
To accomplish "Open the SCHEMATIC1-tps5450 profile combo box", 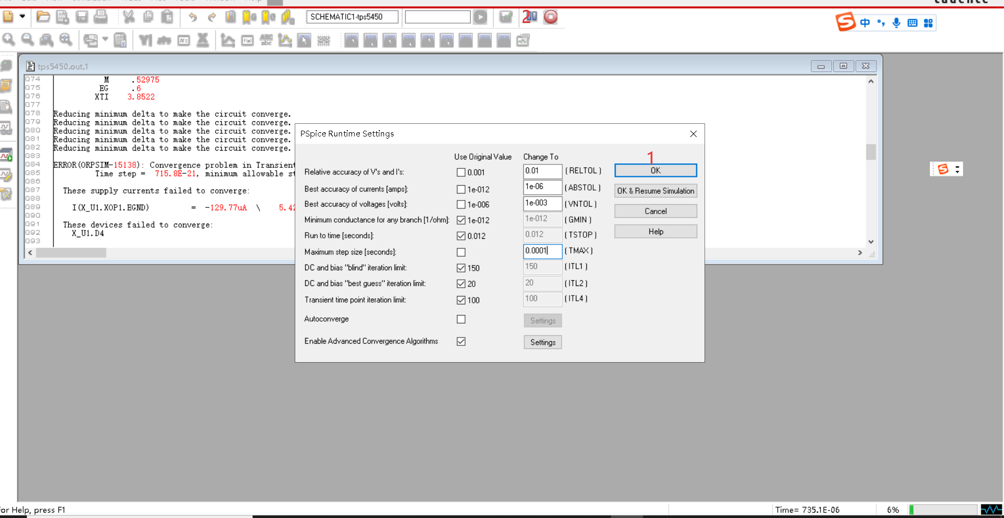I will click(x=352, y=17).
